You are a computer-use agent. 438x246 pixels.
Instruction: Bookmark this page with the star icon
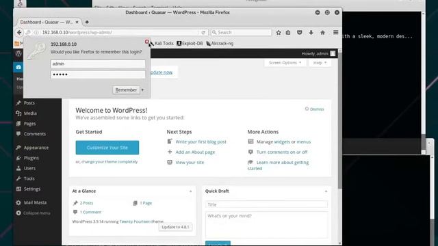pos(279,32)
